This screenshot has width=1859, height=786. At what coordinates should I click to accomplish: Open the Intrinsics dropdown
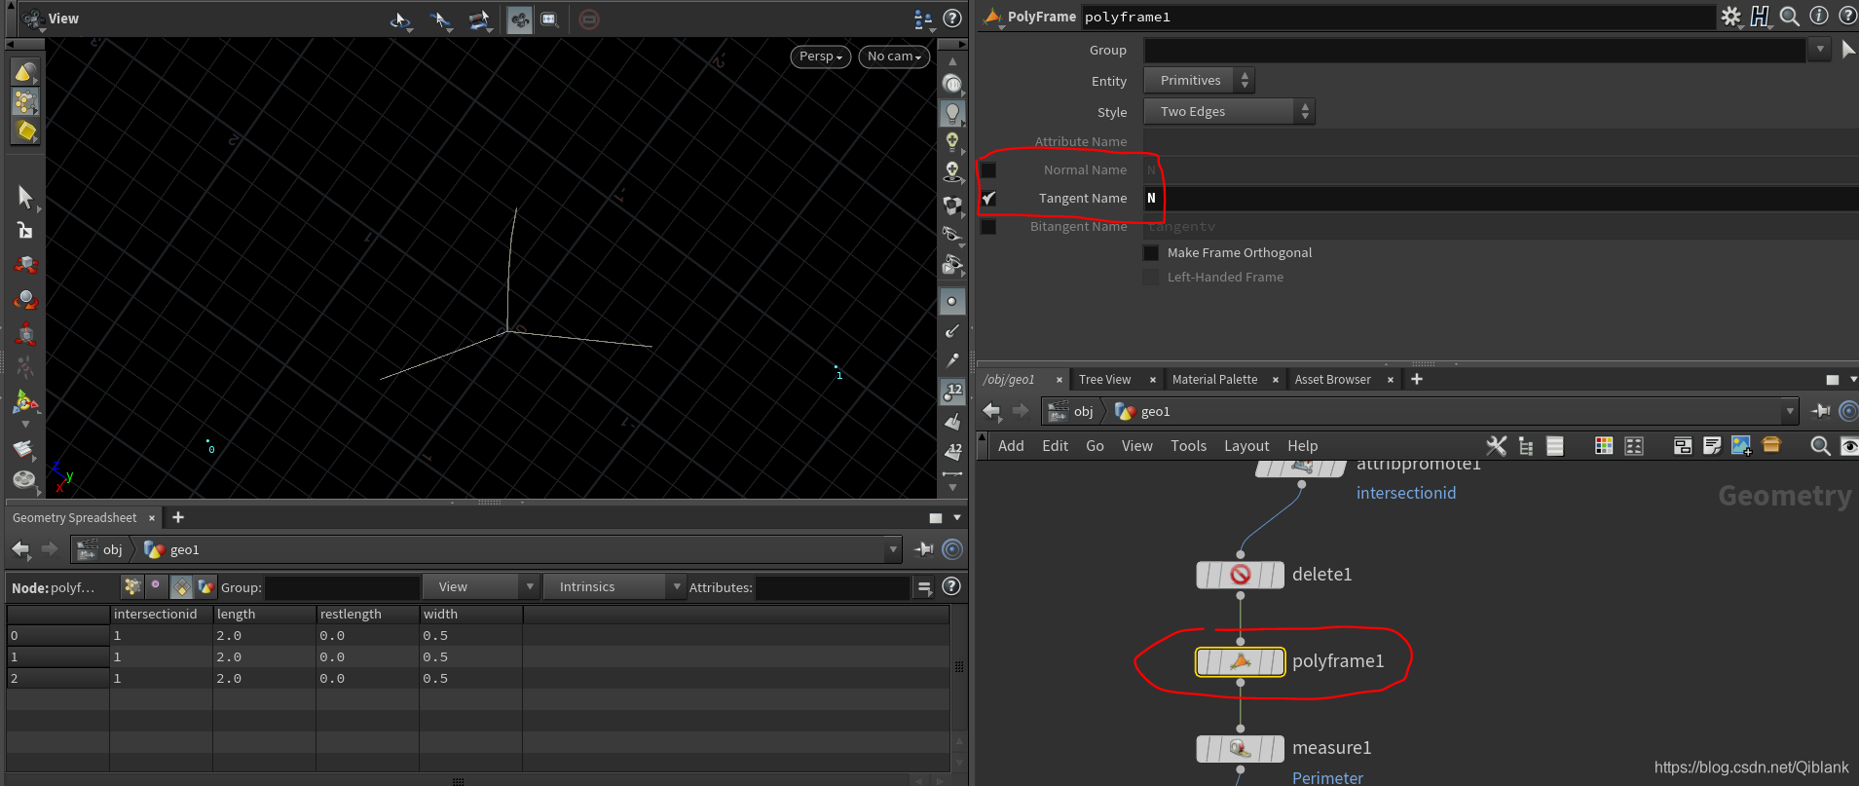614,587
